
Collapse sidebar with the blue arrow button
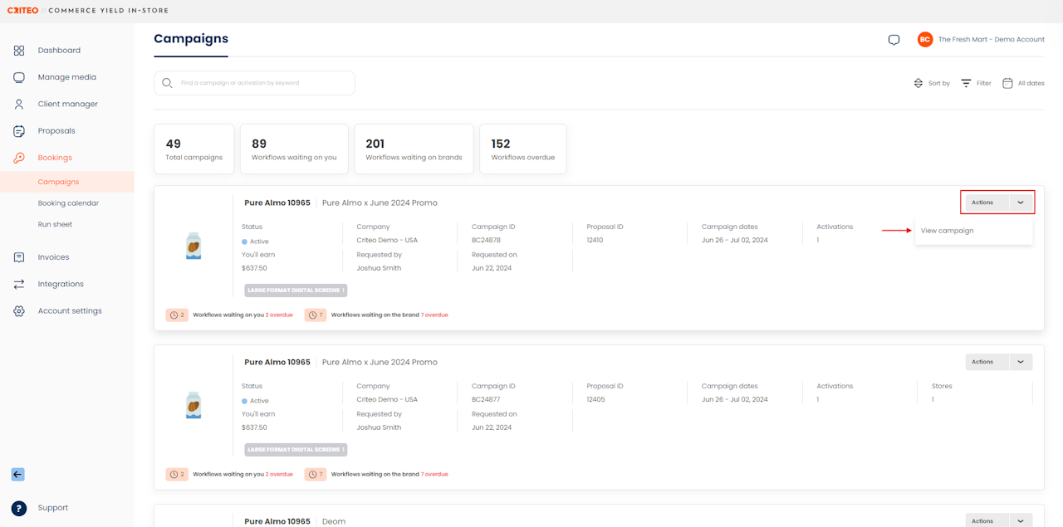17,475
